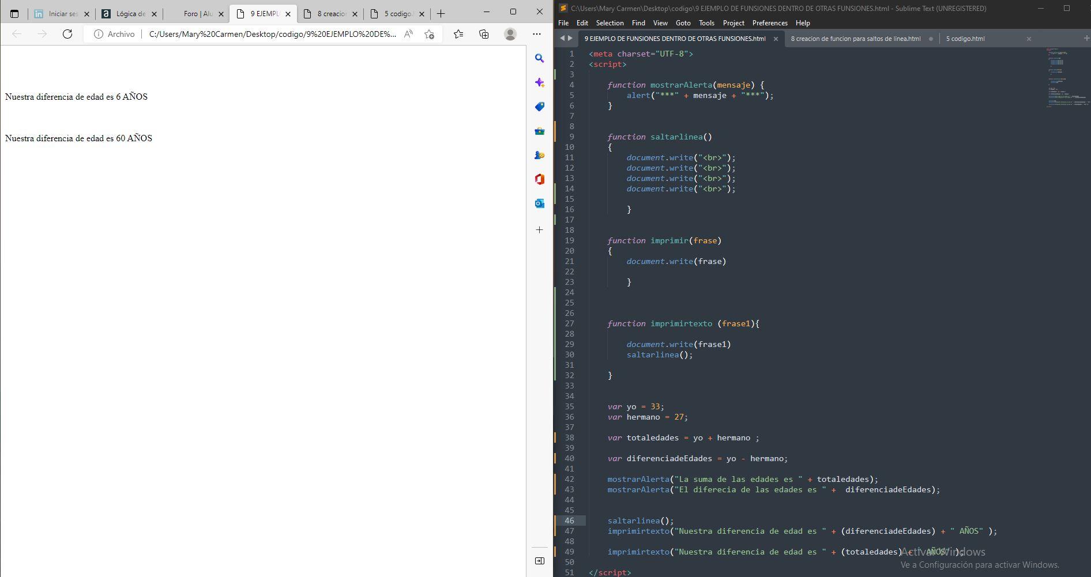
Task: Open the Copilot sparkle sidebar icon
Action: 539,82
